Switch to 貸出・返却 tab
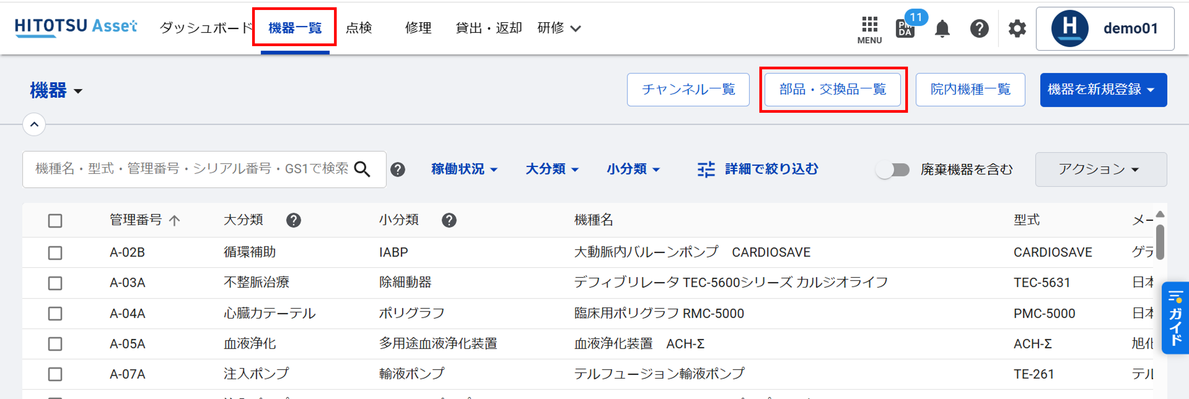 point(488,28)
